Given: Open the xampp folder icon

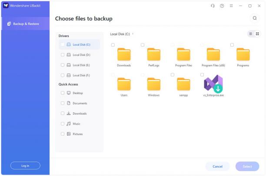Looking at the screenshot, I should (183, 84).
